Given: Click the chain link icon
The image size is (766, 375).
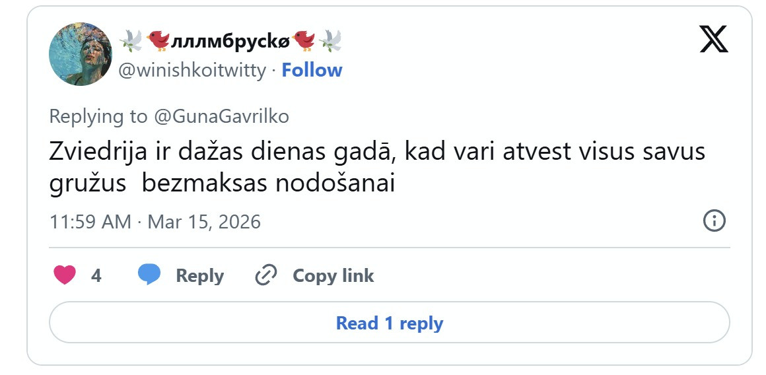Looking at the screenshot, I should [265, 275].
